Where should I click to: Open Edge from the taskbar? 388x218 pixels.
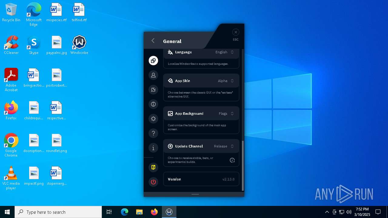[125, 212]
